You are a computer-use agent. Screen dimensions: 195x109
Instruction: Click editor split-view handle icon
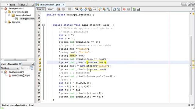(193, 9)
